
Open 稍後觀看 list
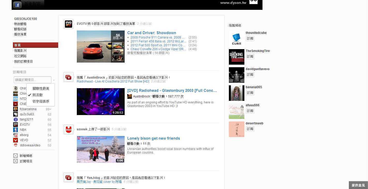(20, 24)
